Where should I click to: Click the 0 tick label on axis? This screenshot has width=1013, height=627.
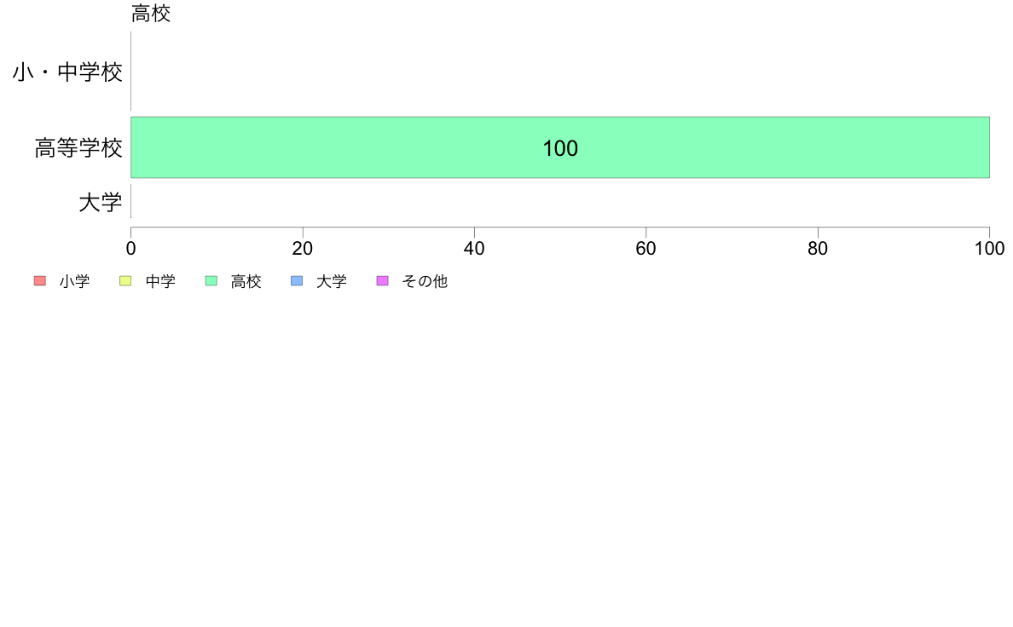(131, 249)
